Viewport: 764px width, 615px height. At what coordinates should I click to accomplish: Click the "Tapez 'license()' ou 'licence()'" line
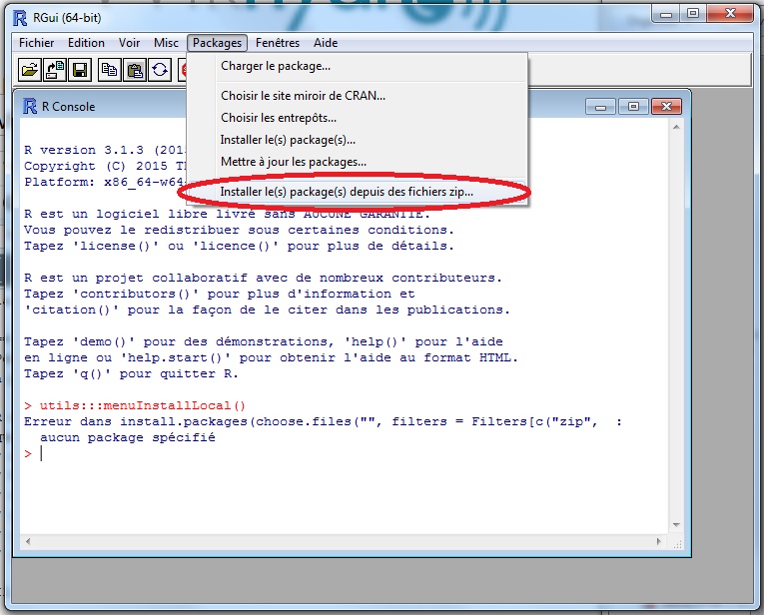coord(239,246)
